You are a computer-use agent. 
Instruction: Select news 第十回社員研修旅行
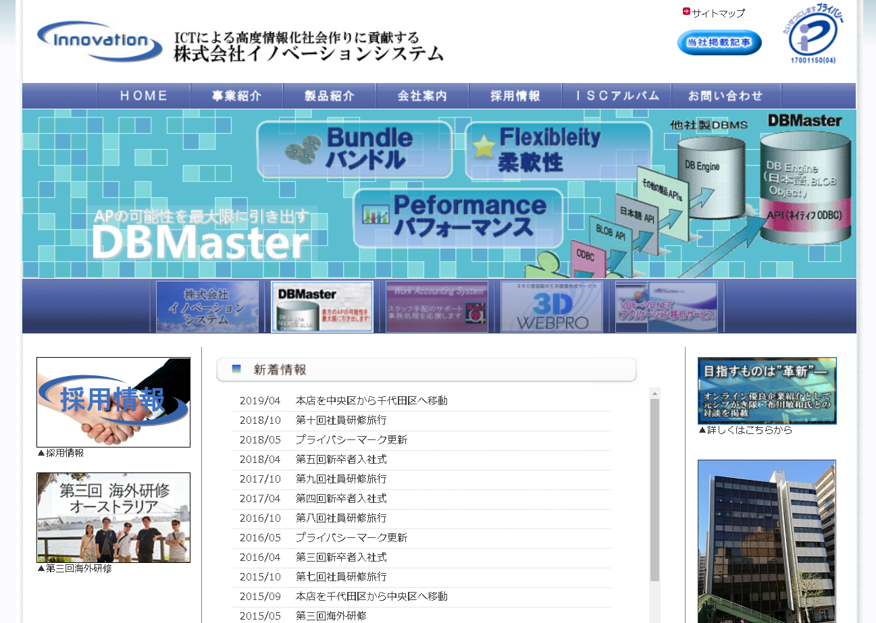coord(341,421)
